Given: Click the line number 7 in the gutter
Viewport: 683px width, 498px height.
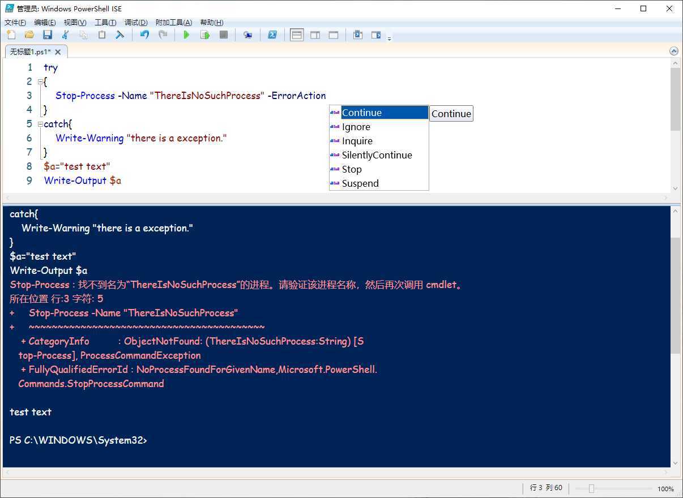Looking at the screenshot, I should point(29,152).
